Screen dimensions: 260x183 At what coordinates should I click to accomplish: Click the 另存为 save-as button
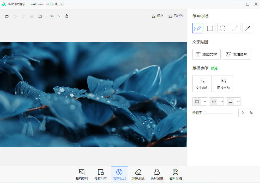[176, 16]
